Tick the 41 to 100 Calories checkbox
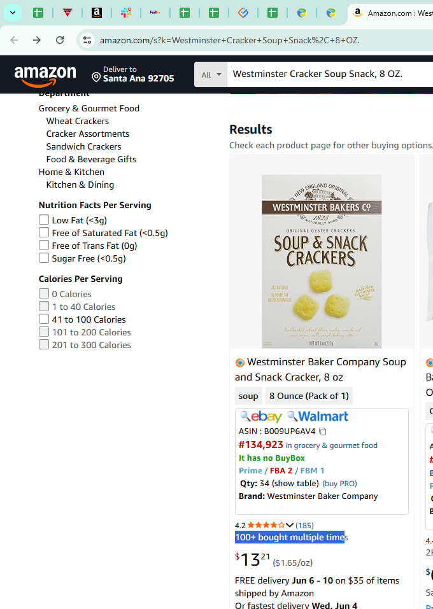Viewport: 433px width, 609px height. coord(44,319)
